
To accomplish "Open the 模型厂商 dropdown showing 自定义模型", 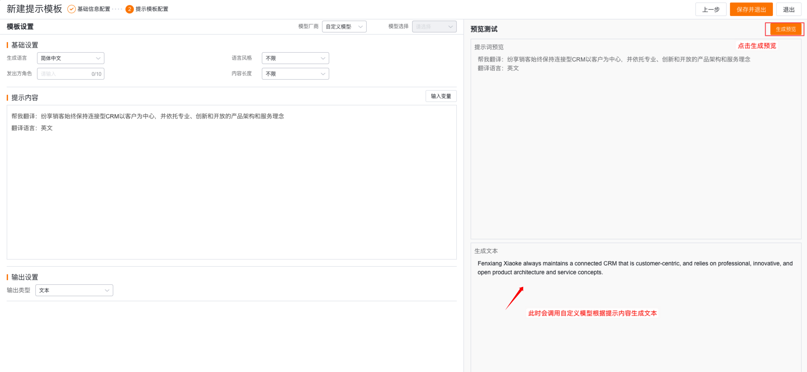I will point(344,27).
